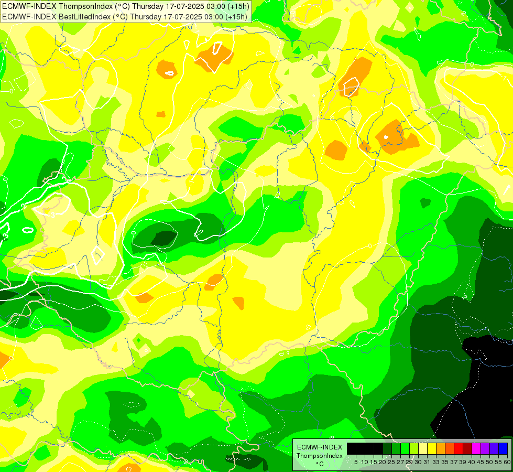Select the orange-red 35–37 legend swatch
The height and width of the screenshot is (472, 513).
click(x=450, y=448)
